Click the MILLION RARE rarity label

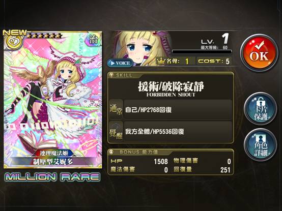(x=52, y=177)
